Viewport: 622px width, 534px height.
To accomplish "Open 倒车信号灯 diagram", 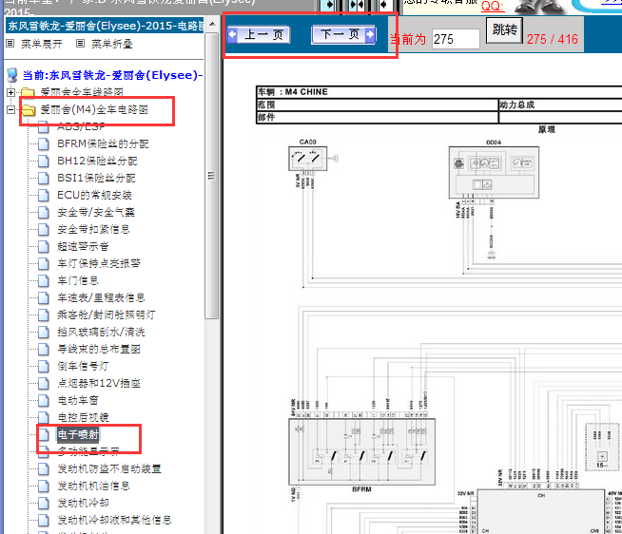I will (83, 366).
